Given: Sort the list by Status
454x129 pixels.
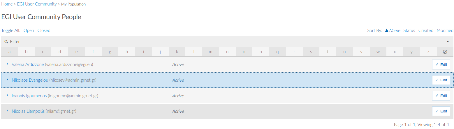Looking at the screenshot, I should pos(409,31).
